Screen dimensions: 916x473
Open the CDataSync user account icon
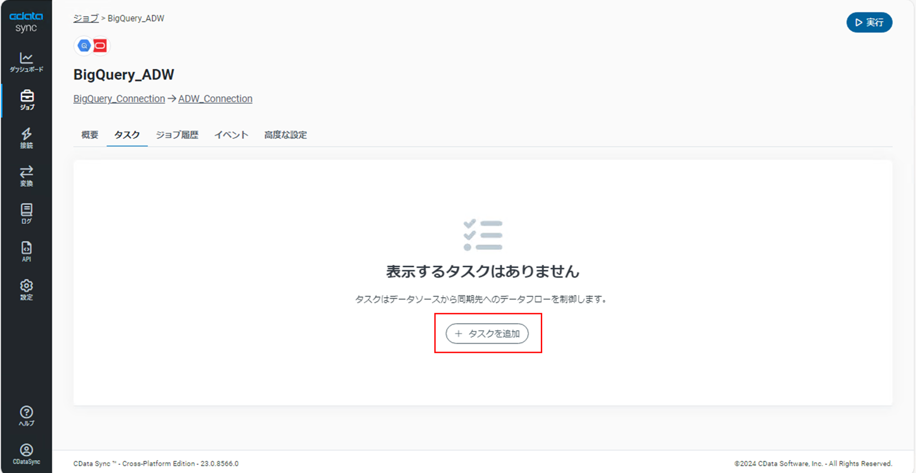(x=26, y=454)
